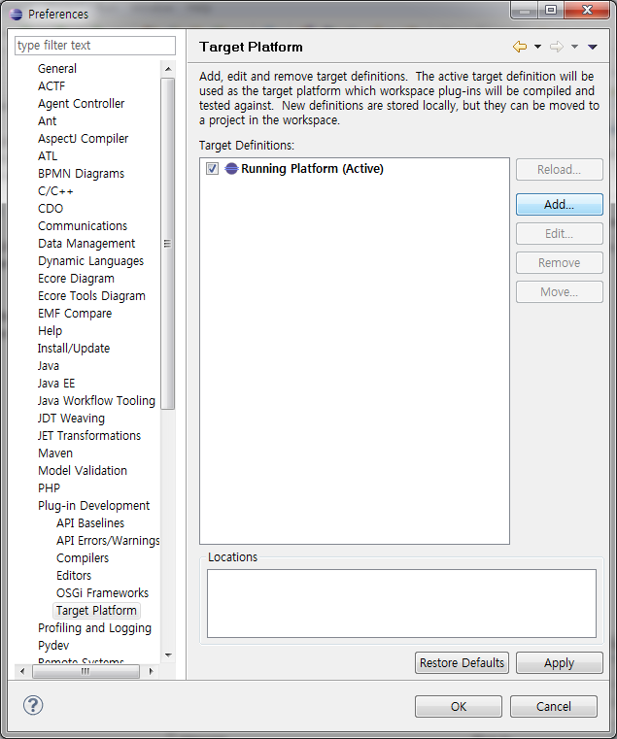The width and height of the screenshot is (617, 739).
Task: Select Java EE preferences
Action: [56, 384]
